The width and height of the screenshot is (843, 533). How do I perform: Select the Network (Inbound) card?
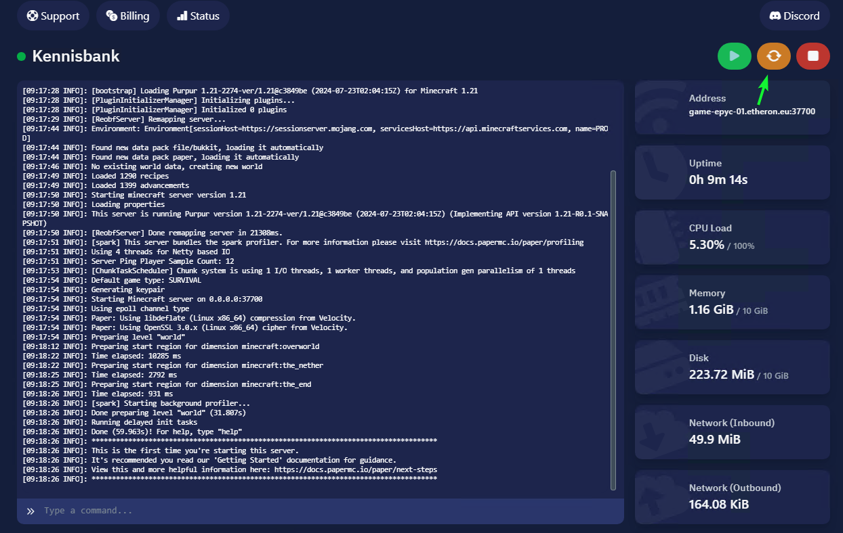tap(732, 432)
